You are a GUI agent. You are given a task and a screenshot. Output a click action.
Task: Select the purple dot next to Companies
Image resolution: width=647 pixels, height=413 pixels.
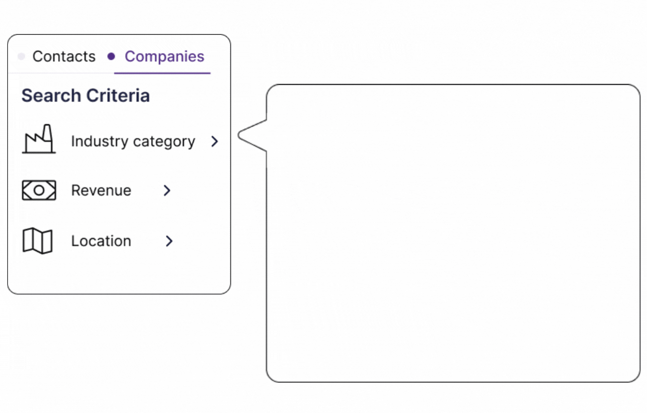coord(111,57)
